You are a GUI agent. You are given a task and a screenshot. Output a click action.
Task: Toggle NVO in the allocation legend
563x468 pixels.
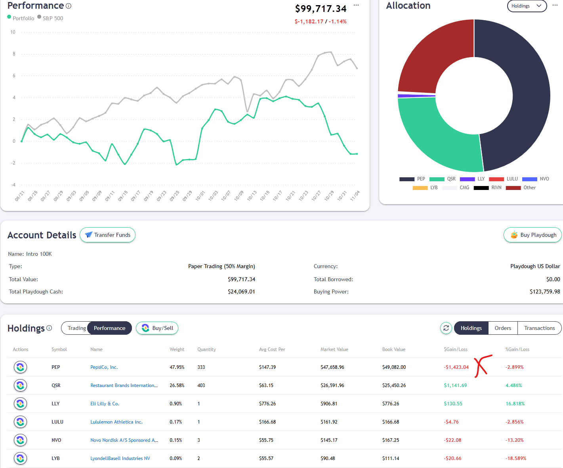click(536, 179)
